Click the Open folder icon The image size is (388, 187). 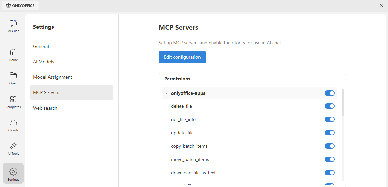13,78
